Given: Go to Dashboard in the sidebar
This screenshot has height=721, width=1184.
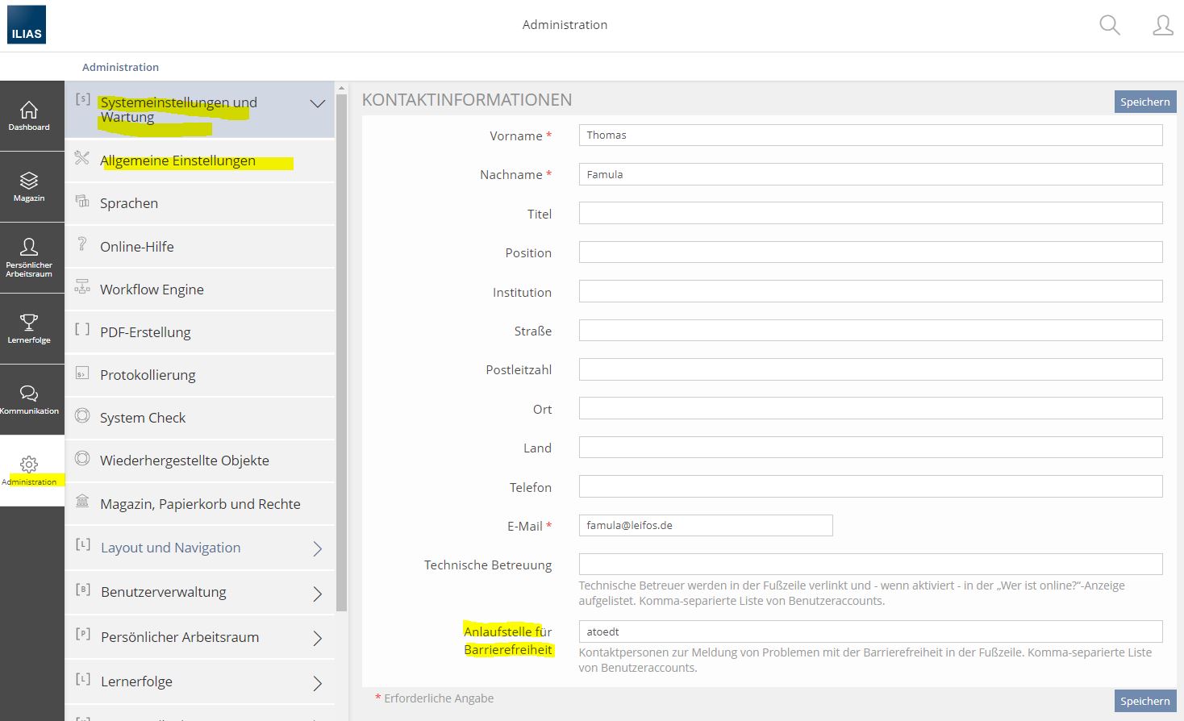Looking at the screenshot, I should coord(29,116).
